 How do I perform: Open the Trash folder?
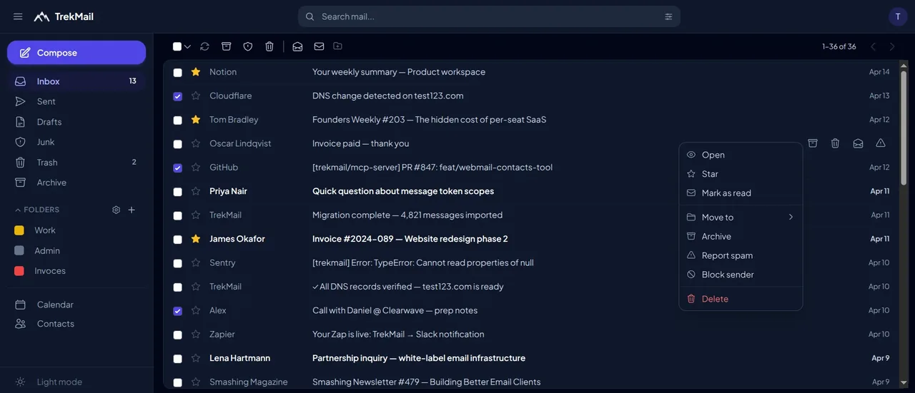point(76,163)
